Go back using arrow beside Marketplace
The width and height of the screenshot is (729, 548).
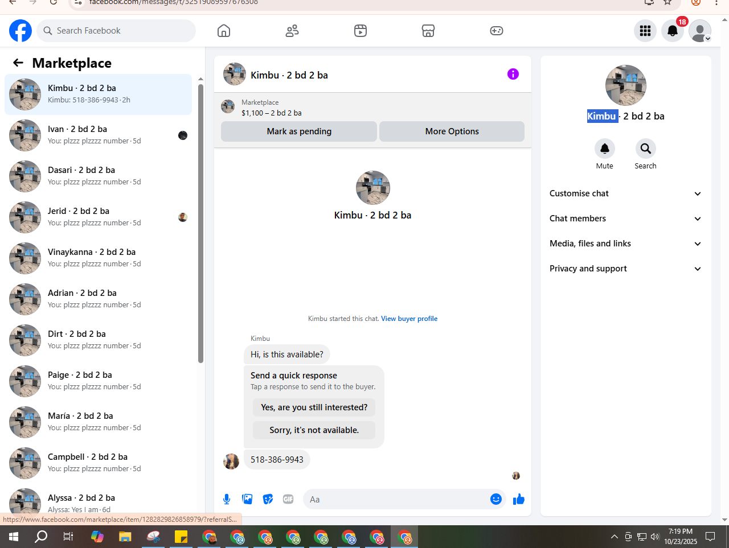coord(18,63)
